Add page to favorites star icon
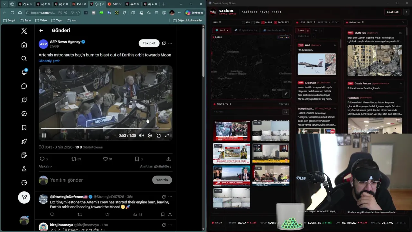 [78, 13]
